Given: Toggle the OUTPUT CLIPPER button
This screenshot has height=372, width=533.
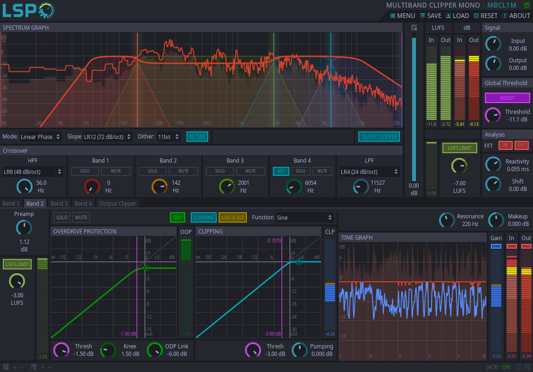Looking at the screenshot, I should (x=379, y=137).
